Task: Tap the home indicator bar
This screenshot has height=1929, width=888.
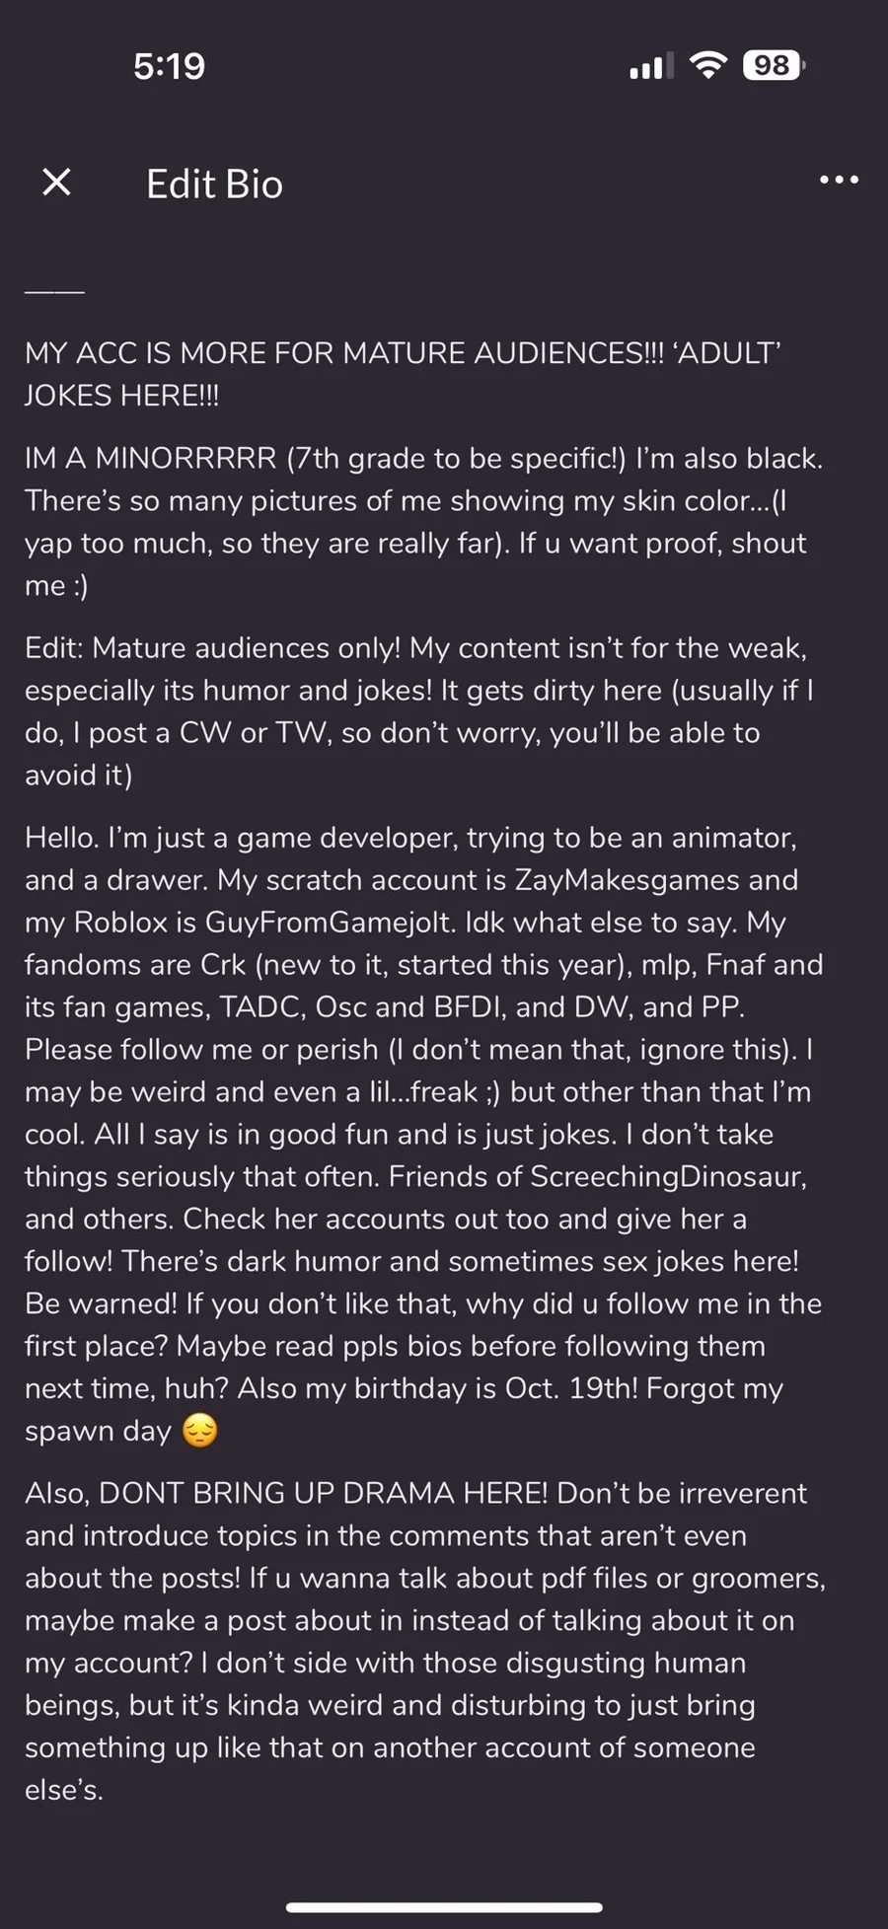Action: [444, 1907]
